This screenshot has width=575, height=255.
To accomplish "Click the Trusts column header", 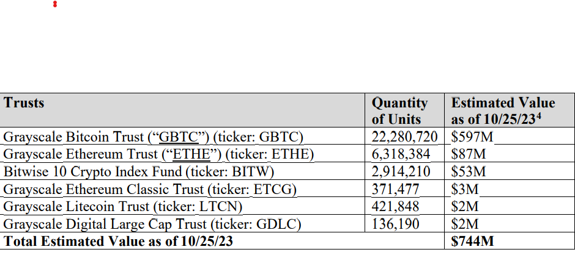I will click(24, 103).
